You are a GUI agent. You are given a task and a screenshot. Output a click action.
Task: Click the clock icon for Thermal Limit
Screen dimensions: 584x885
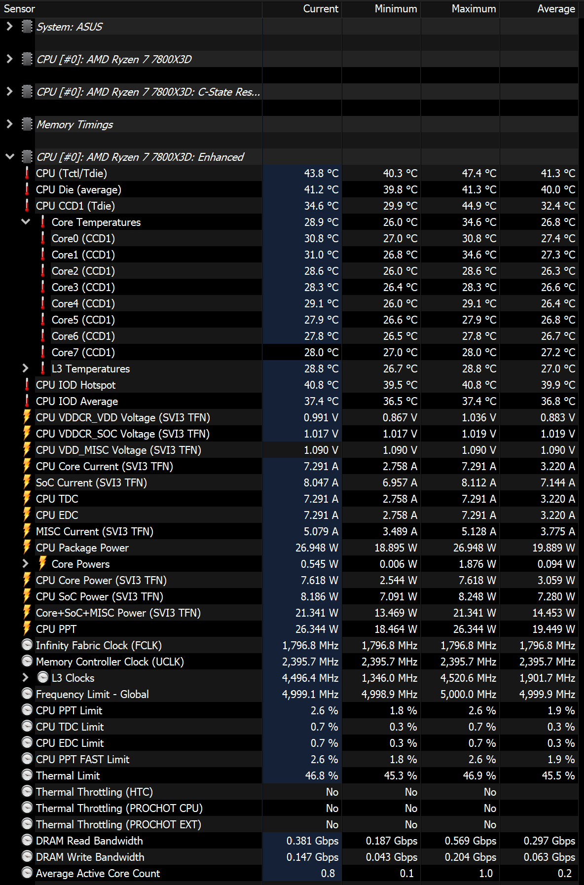(27, 775)
